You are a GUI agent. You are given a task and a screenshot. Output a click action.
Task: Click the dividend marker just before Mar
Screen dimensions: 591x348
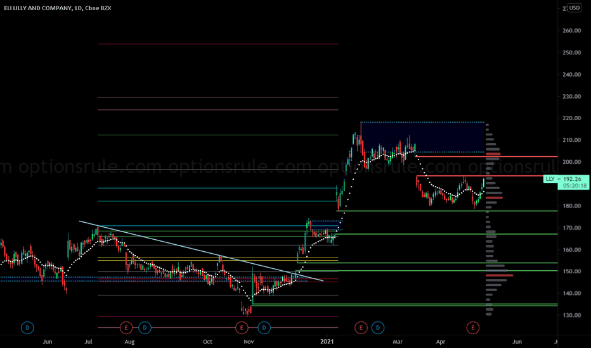tap(378, 328)
